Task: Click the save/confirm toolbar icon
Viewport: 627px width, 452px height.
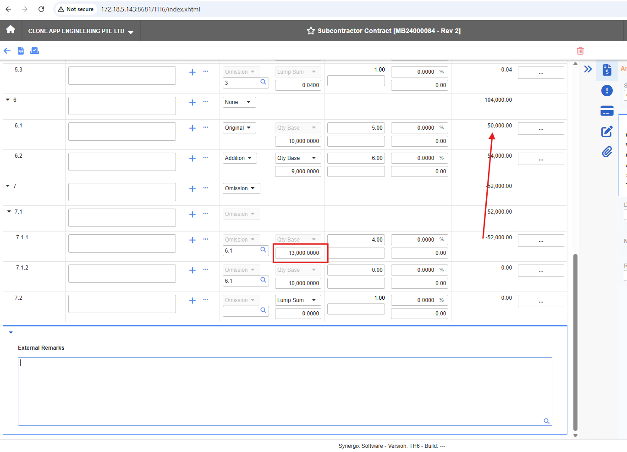Action: click(34, 50)
